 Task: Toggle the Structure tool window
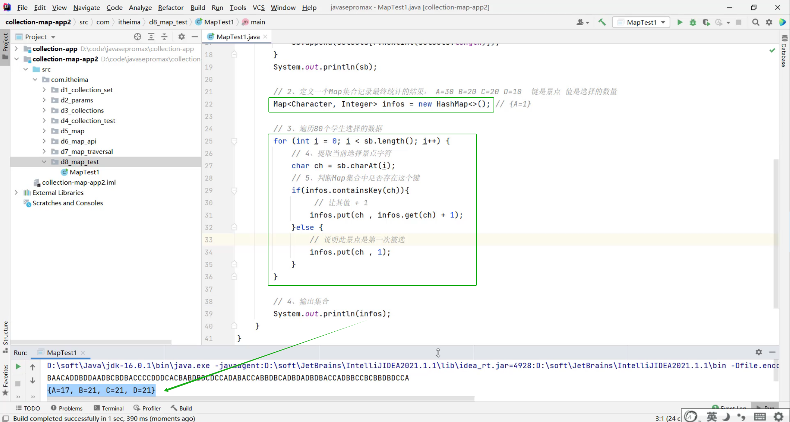5,333
